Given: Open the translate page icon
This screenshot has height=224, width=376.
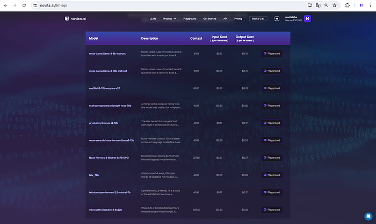Looking at the screenshot, I should (x=318, y=5).
